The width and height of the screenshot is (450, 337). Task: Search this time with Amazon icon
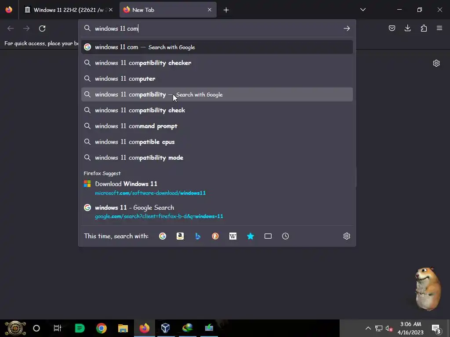[180, 236]
